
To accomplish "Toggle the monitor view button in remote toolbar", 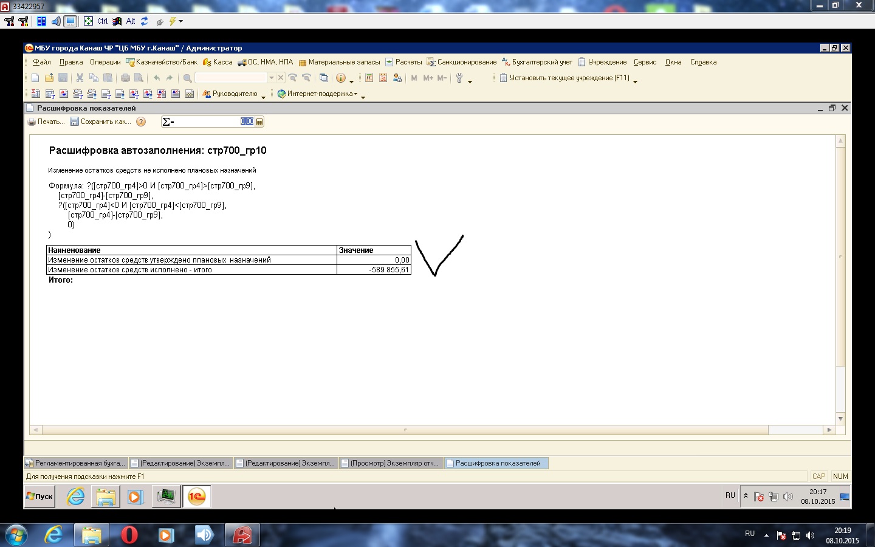I will [x=70, y=21].
